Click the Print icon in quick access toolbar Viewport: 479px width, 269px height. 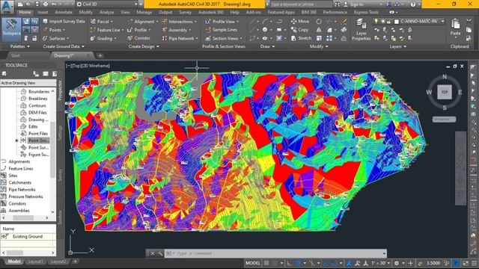46,4
